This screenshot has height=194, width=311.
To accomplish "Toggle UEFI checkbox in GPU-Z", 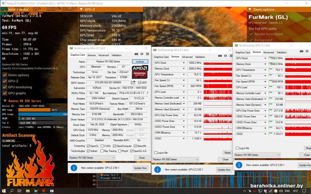I will (140, 83).
